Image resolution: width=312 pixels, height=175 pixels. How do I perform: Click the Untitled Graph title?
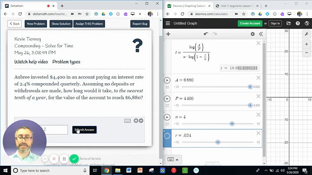click(185, 23)
